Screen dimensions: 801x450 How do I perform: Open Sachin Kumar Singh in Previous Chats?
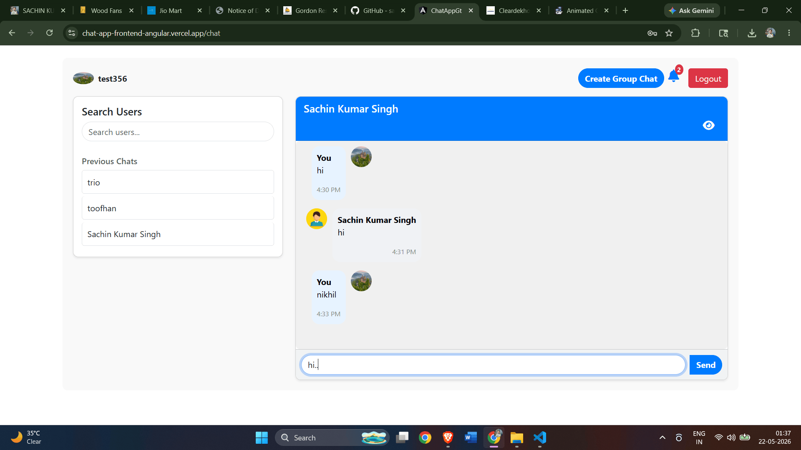(178, 234)
